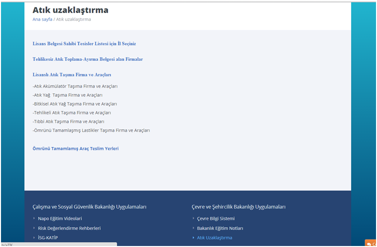Open Tehlikeli Atık Taşıma Firma ve Araçları
This screenshot has height=247, width=377.
tap(72, 113)
